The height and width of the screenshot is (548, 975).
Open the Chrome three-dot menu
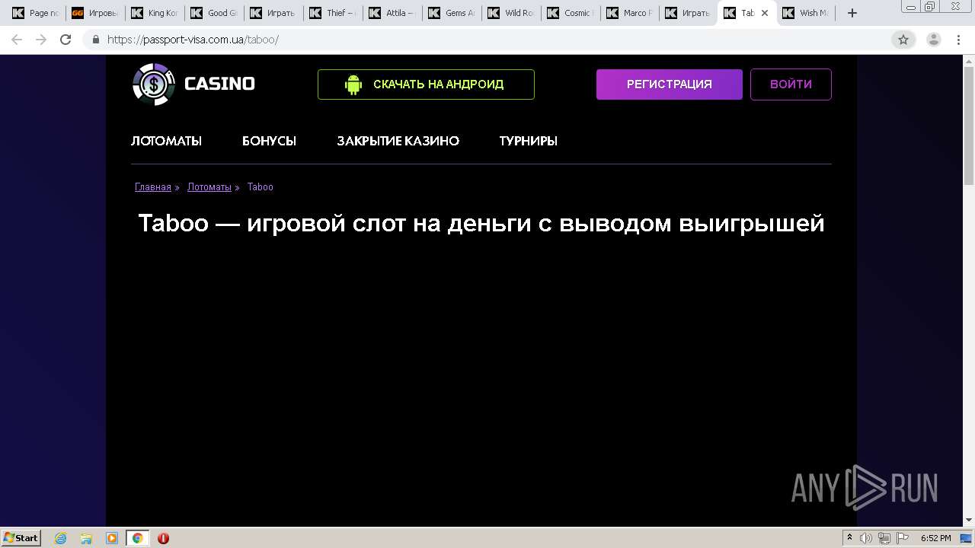pos(958,40)
